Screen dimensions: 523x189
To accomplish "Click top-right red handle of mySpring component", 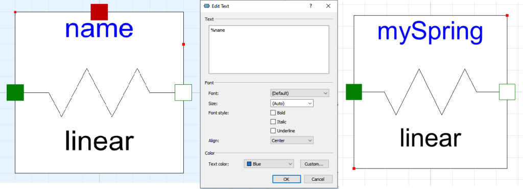I will [507, 15].
